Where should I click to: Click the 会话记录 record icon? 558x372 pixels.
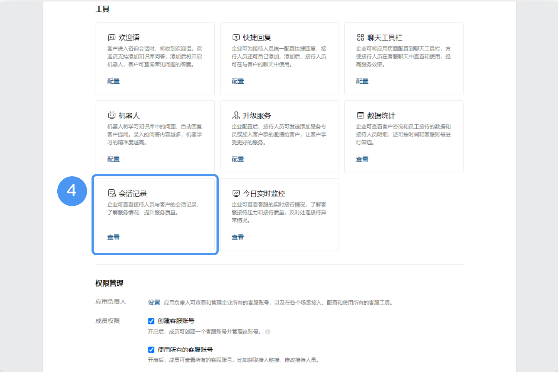click(112, 193)
